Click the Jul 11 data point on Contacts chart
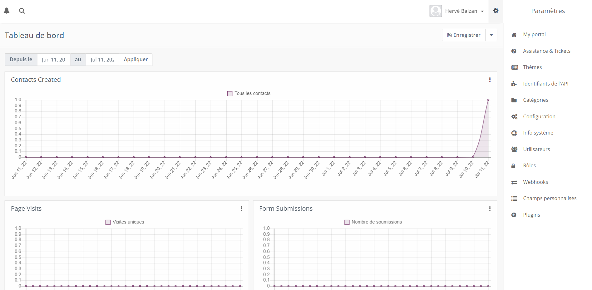592x290 pixels. click(488, 100)
